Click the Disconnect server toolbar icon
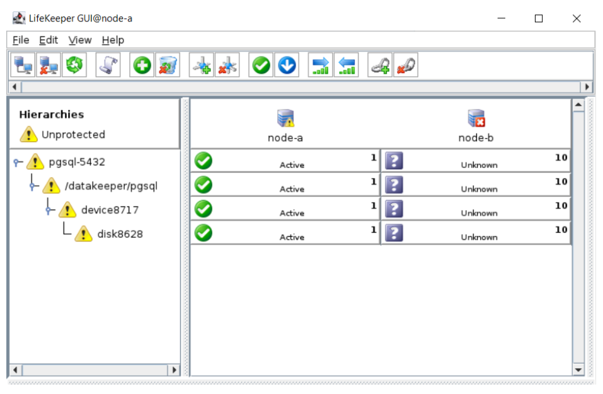603x394 pixels. (49, 65)
